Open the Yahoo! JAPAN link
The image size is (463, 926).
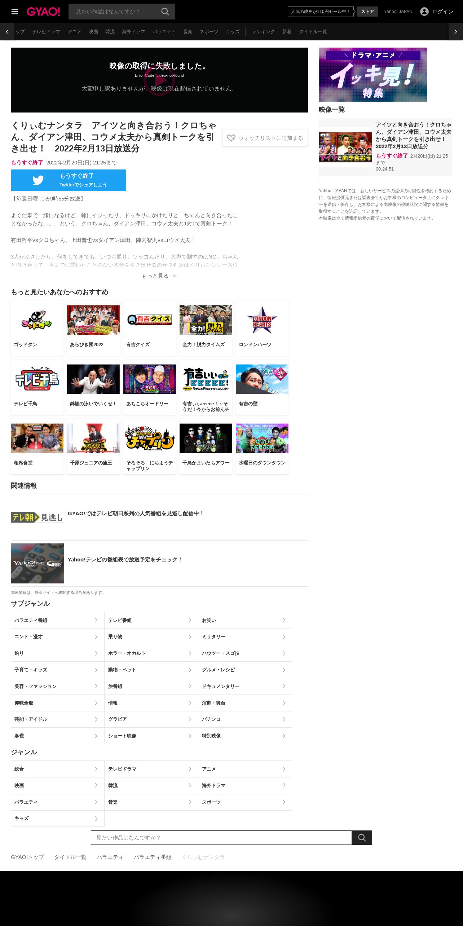click(x=398, y=12)
